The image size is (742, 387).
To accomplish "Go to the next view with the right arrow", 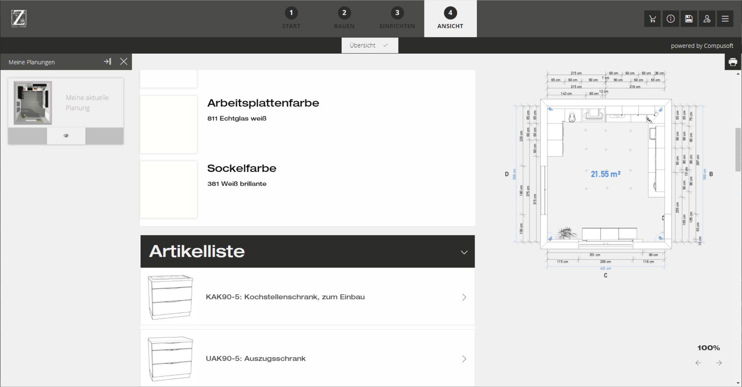I will 718,363.
